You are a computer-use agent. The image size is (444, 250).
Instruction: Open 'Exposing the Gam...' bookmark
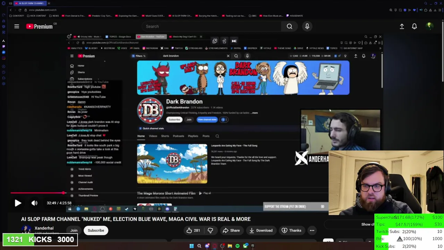pos(127,16)
